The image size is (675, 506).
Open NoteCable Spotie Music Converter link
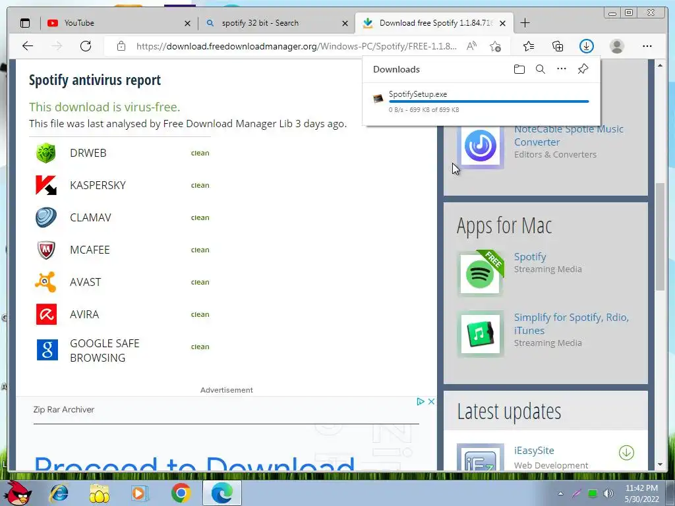pos(569,135)
